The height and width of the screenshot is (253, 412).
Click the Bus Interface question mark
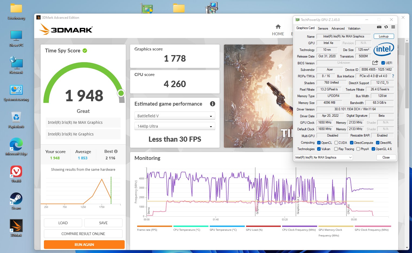tap(393, 76)
